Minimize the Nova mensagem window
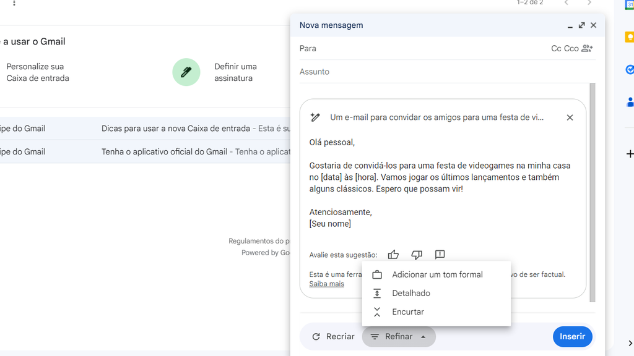 coord(570,25)
